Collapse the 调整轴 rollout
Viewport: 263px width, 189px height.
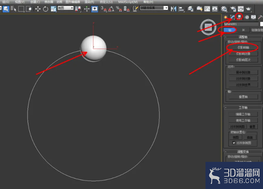tap(243, 37)
